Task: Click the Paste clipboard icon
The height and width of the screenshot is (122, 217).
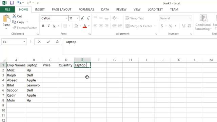Action: point(6,19)
